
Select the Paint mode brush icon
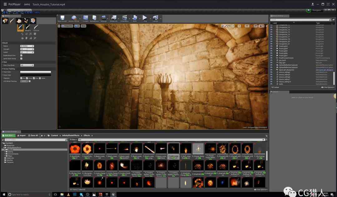click(12, 21)
